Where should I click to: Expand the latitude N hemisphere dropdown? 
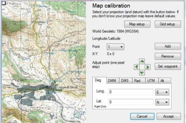162,102
